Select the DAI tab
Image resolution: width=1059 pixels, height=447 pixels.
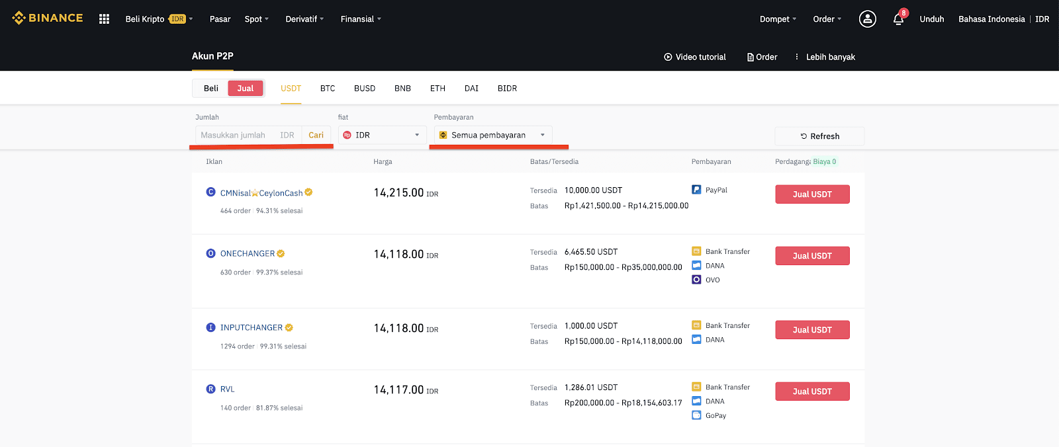[x=471, y=88]
